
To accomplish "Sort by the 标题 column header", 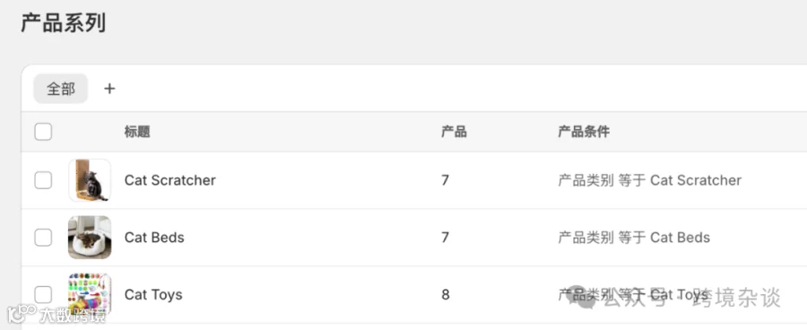I will point(137,132).
